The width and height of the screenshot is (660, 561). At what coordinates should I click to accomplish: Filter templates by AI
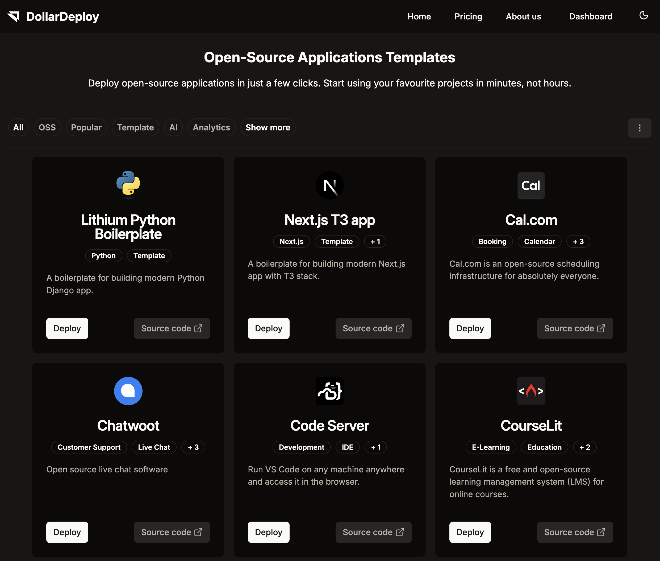[x=173, y=127]
